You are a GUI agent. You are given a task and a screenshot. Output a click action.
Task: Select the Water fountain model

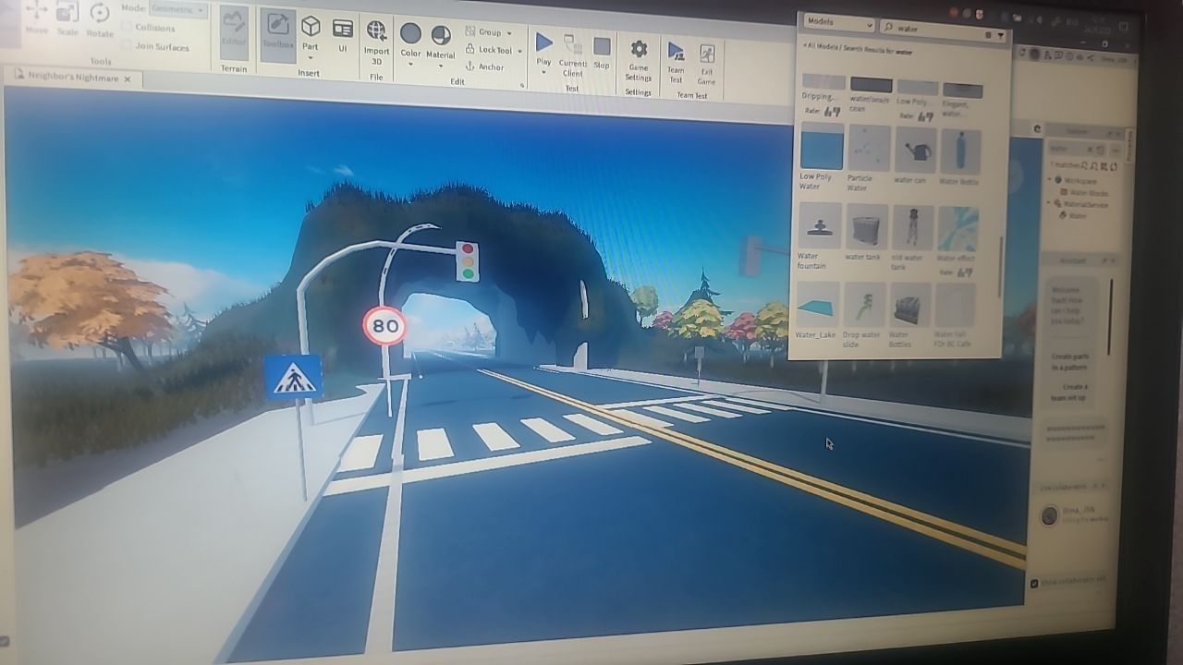coord(819,236)
